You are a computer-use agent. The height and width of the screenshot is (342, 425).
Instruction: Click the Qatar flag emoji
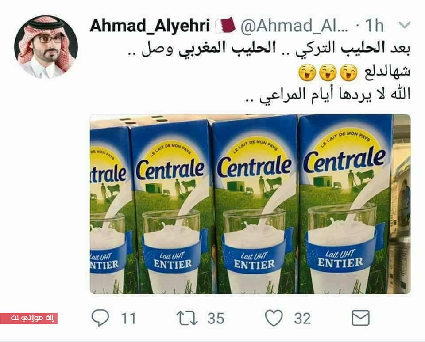coord(225,26)
